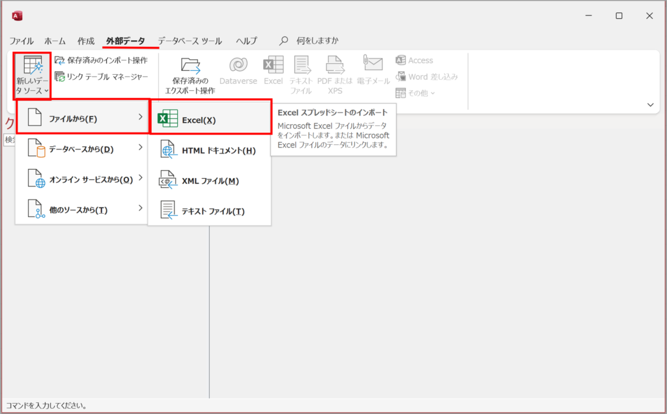Click the PDF または XPS export icon

coord(335,64)
